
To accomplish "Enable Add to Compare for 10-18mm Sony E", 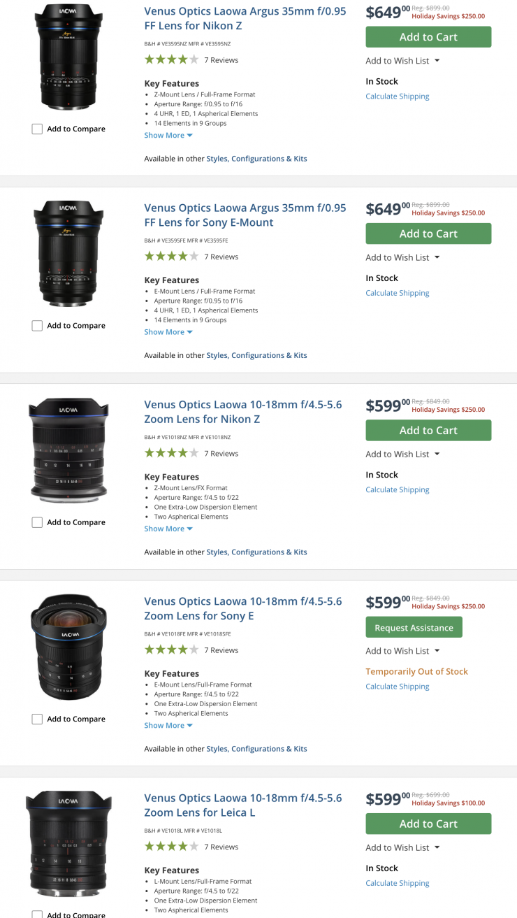I will click(38, 719).
